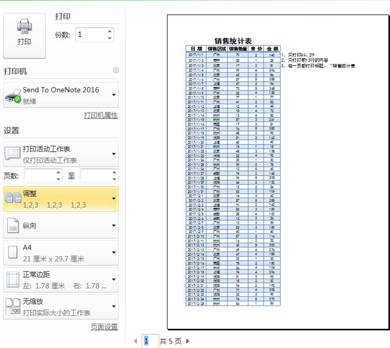The width and height of the screenshot is (390, 348).
Task: Increase the ending page number with up arrow
Action: point(114,172)
